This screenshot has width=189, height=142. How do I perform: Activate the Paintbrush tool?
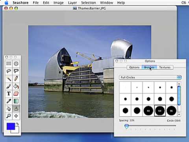tap(9, 86)
